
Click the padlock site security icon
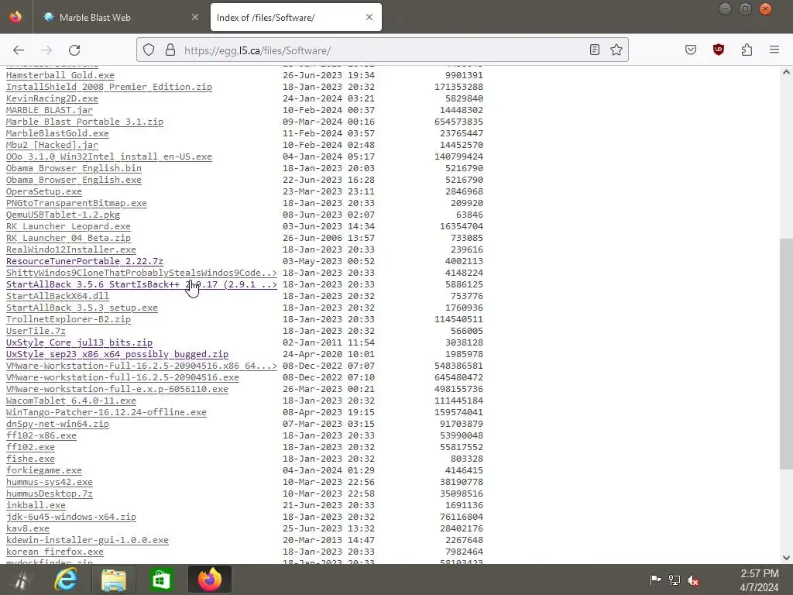pos(170,50)
